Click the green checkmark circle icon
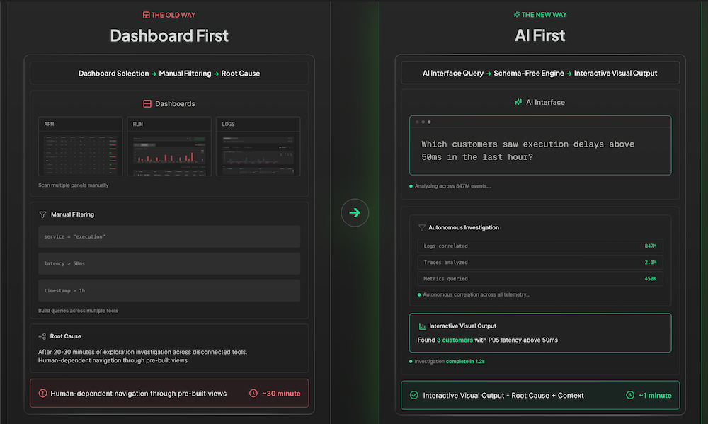708x424 pixels. pyautogui.click(x=414, y=395)
